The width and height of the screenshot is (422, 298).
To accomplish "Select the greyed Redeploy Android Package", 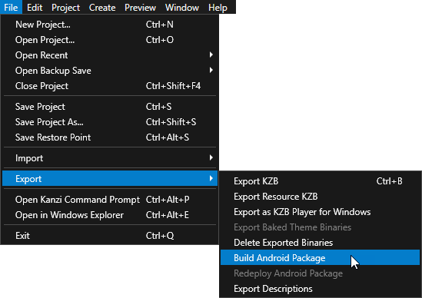I will (x=320, y=273).
